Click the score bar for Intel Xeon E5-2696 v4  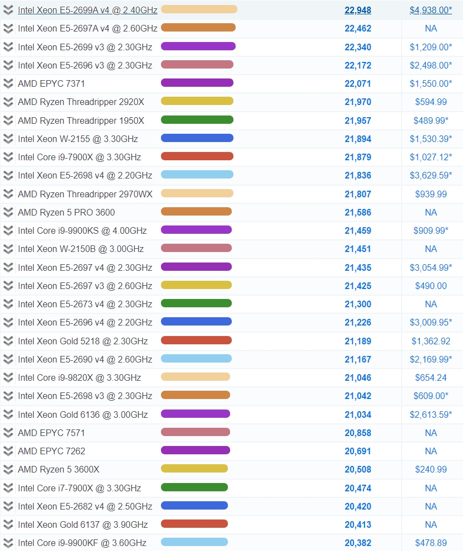(196, 321)
